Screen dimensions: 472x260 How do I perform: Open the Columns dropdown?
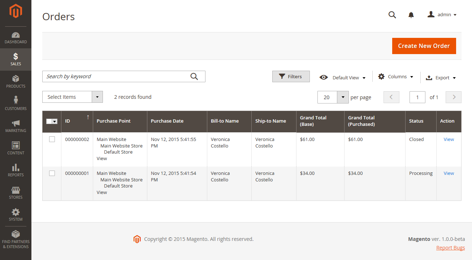click(395, 77)
